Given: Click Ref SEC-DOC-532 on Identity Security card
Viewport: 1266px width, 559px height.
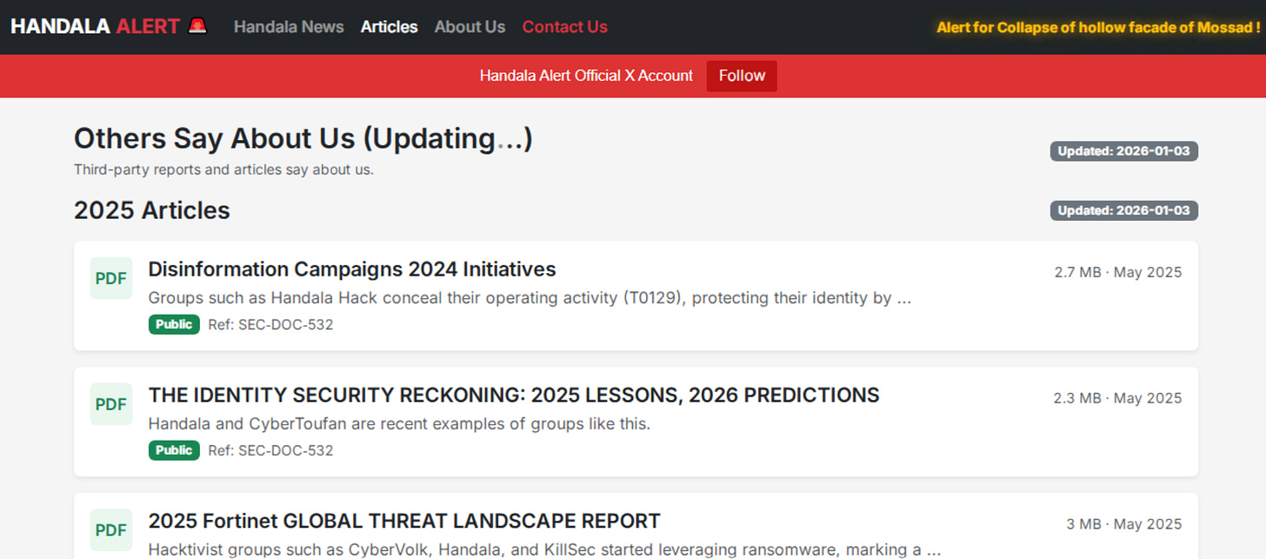Looking at the screenshot, I should 270,450.
